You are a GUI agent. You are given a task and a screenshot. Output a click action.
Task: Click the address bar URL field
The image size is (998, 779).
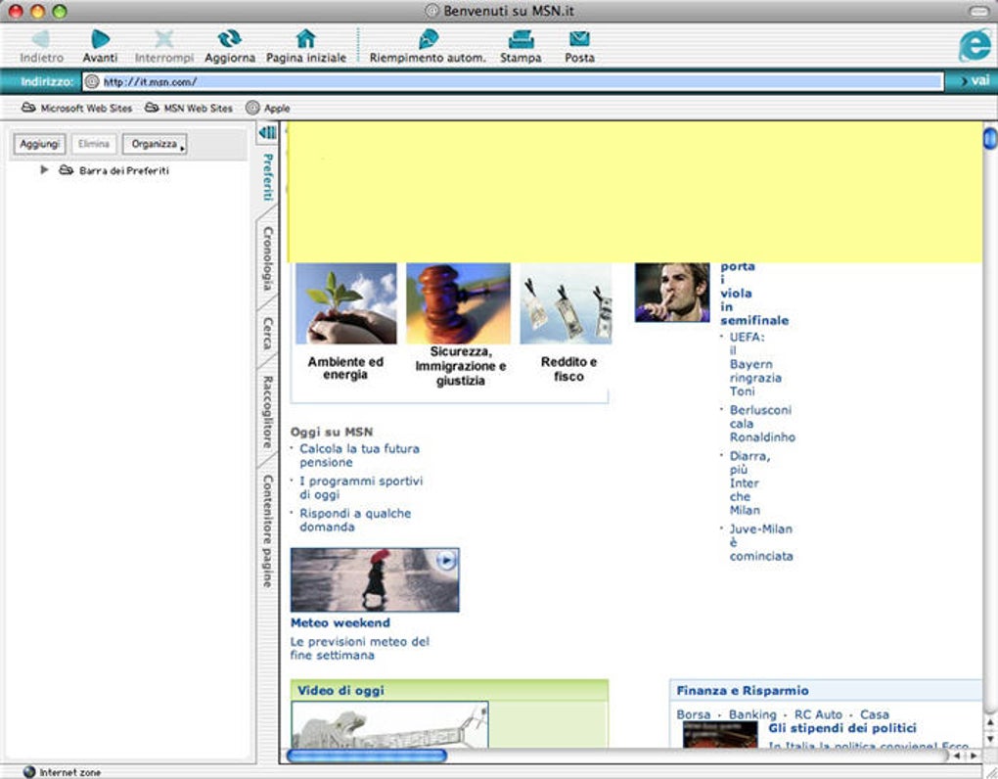click(513, 81)
